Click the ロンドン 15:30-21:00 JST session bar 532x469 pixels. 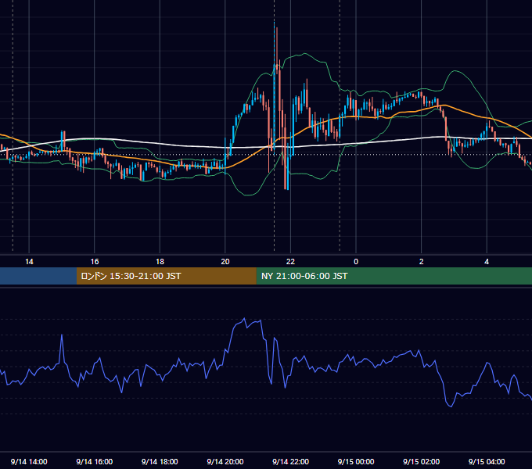pos(166,276)
